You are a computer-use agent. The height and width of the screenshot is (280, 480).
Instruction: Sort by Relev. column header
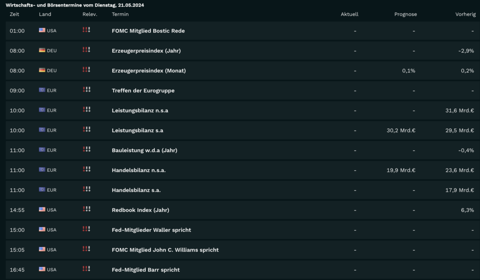tap(89, 14)
